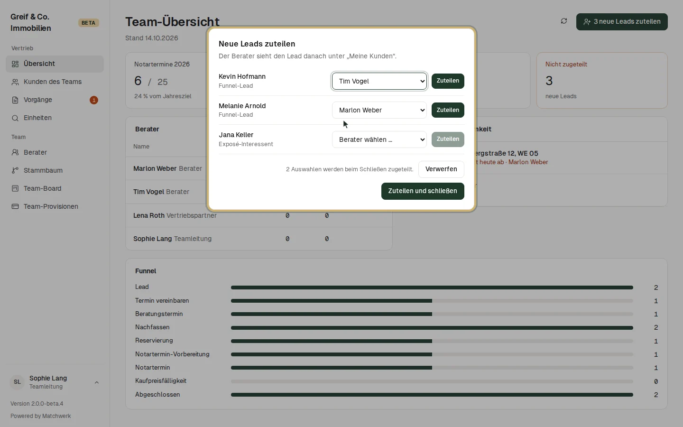683x427 pixels.
Task: Click the Kaufpreisfälligkeit funnel progress bar
Action: [x=432, y=381]
